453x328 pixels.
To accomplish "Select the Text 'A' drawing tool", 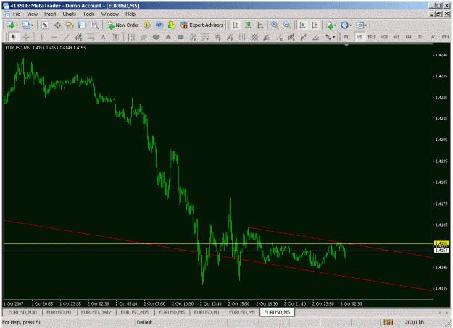I will coord(103,37).
